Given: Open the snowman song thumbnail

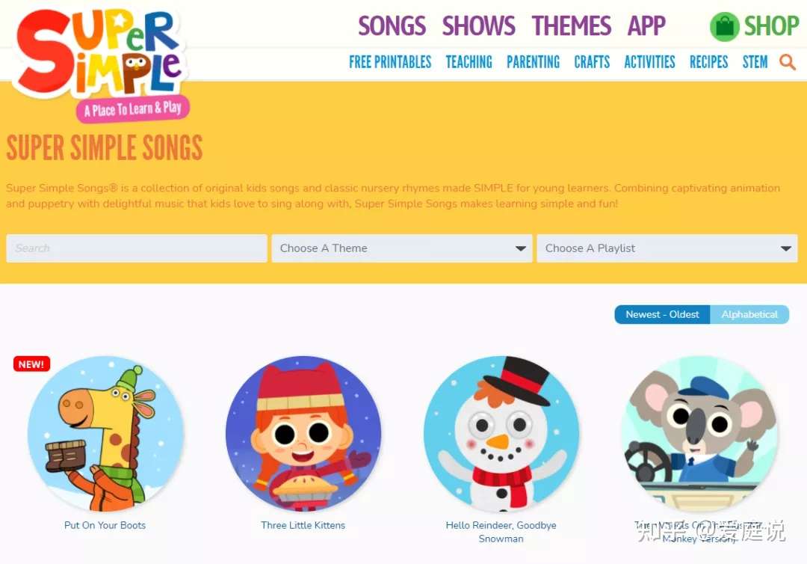Looking at the screenshot, I should tap(501, 433).
